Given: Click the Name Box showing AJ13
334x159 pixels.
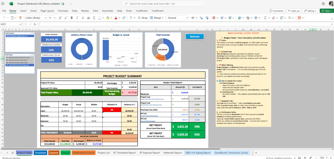Looking at the screenshot, I should [10, 24].
